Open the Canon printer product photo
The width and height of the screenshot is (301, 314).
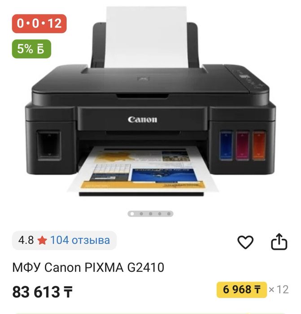click(150, 101)
